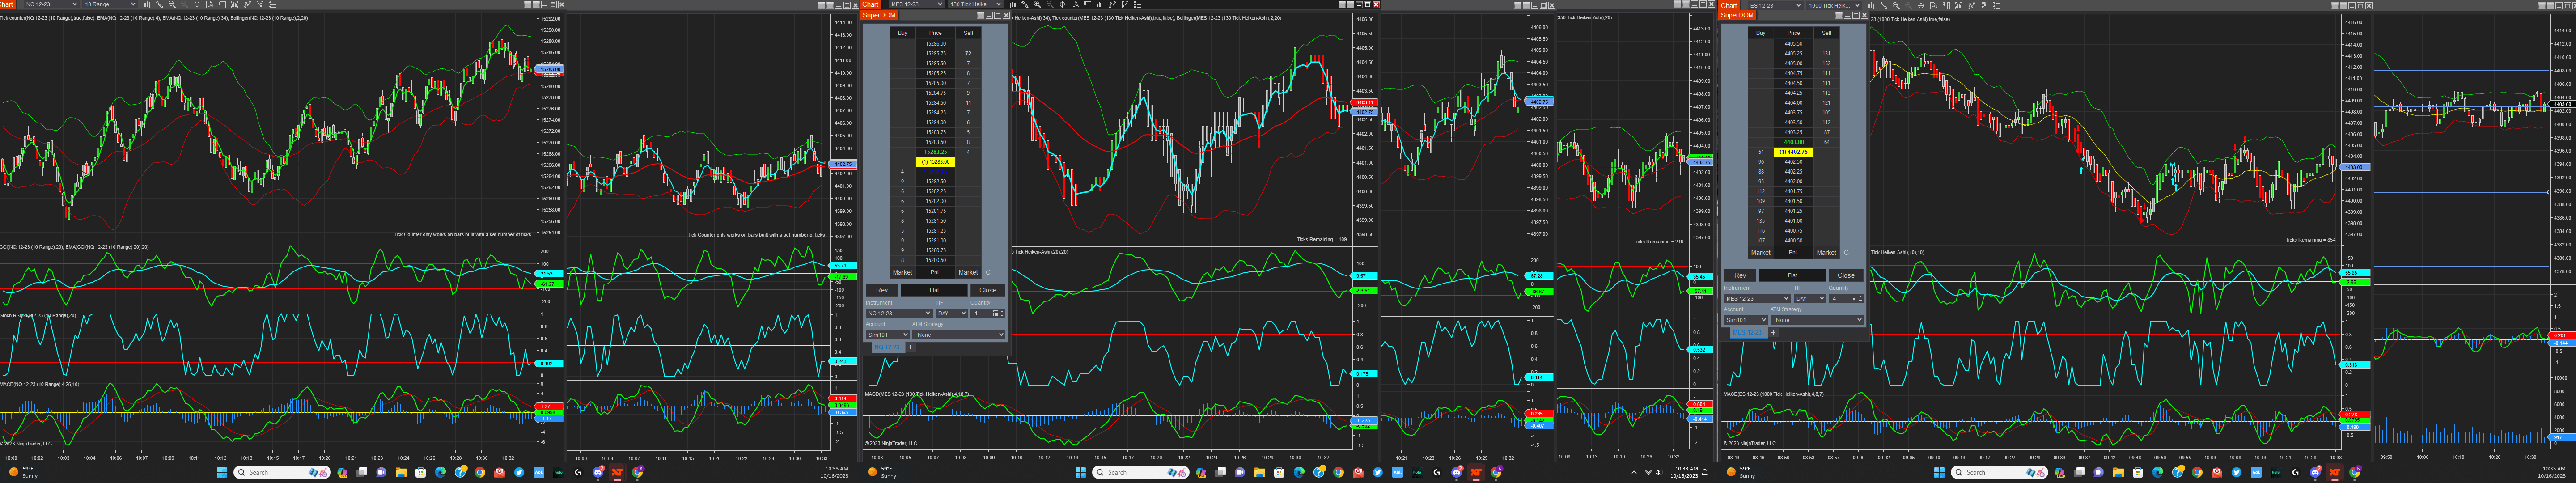
Task: Open Windows Start menu on leftmost taskbar
Action: (222, 472)
